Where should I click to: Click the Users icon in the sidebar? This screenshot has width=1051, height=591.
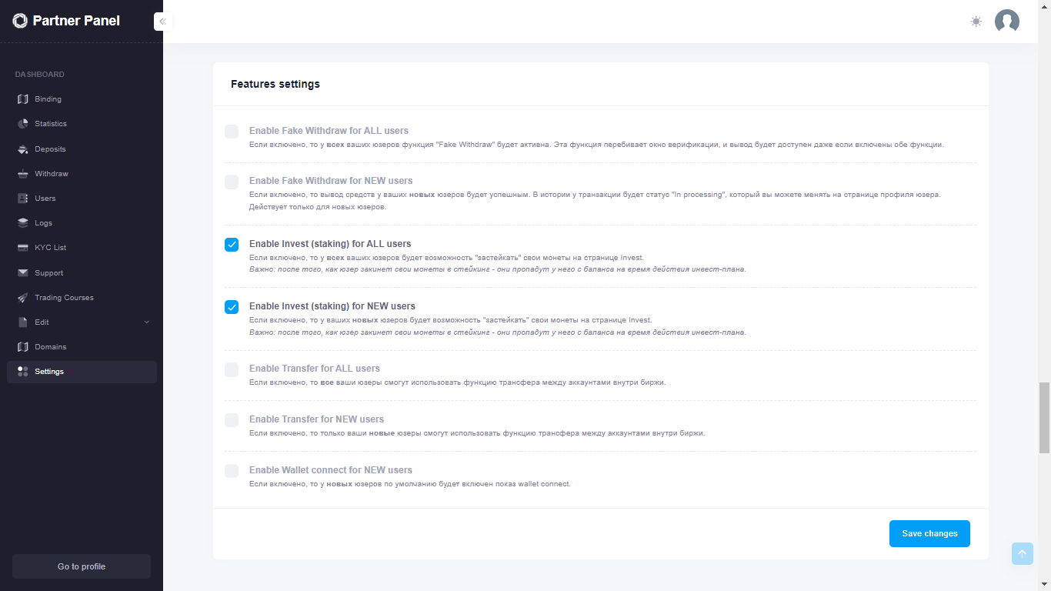pos(22,199)
